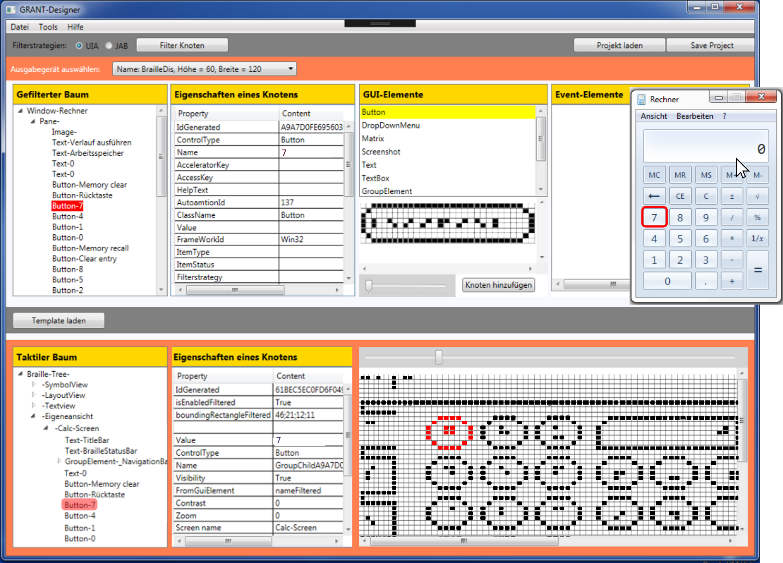
Task: Click the Filter Knoten button
Action: coord(182,45)
